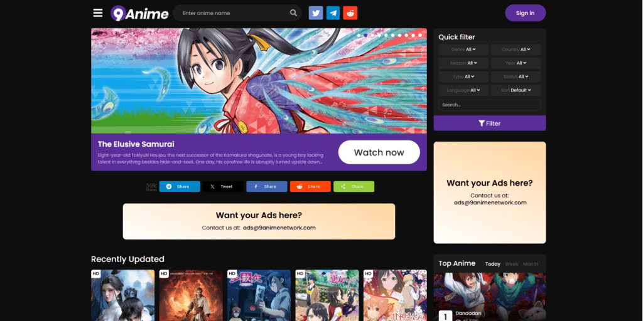
Task: Share via the orange Reddit Share button
Action: tap(310, 186)
